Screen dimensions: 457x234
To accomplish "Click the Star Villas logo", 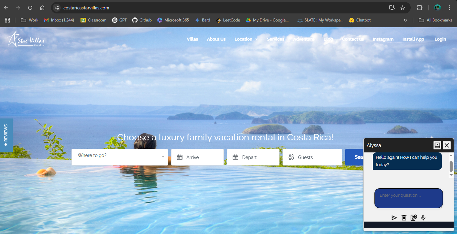I will tap(25, 39).
